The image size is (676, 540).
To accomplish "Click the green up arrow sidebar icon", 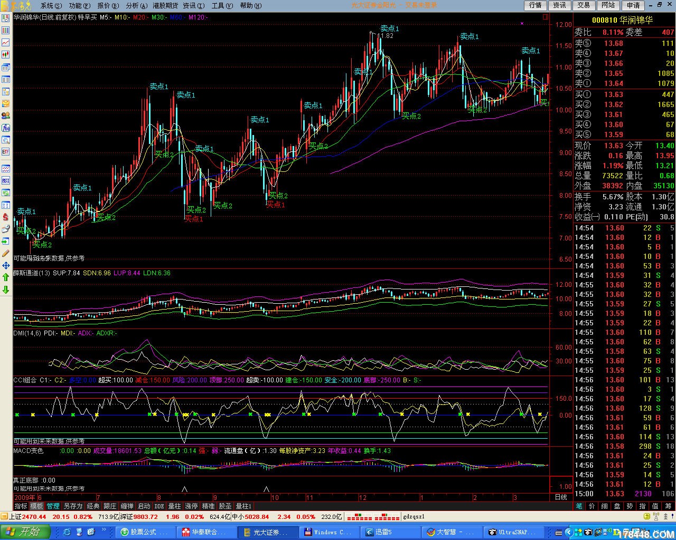I will (6, 277).
